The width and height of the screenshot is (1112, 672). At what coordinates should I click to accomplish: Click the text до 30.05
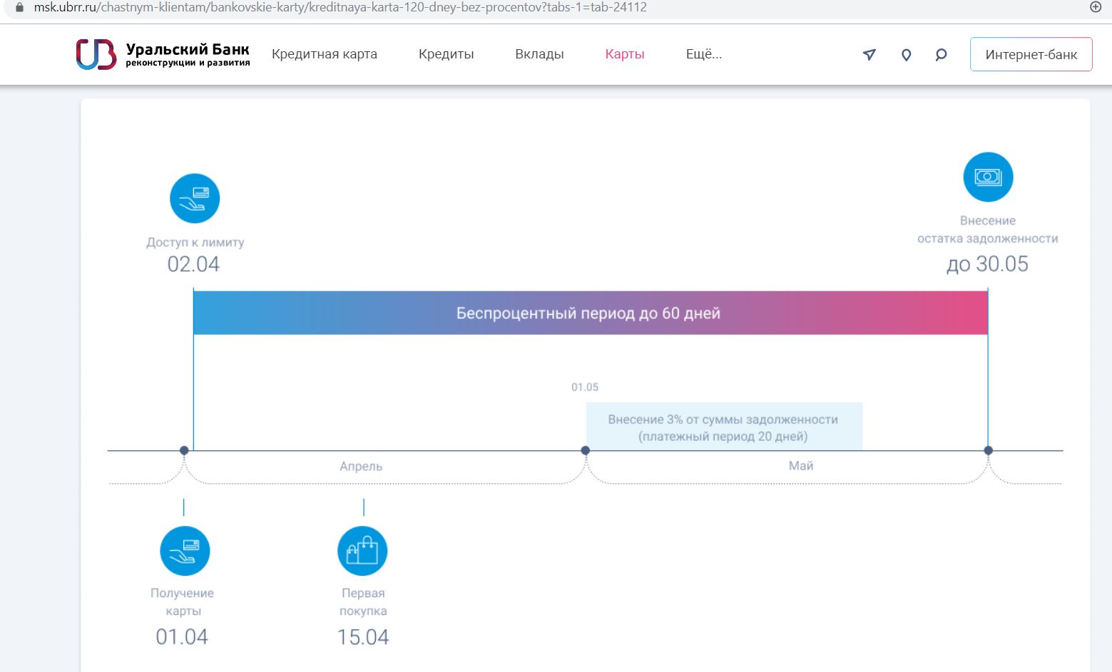(x=987, y=264)
